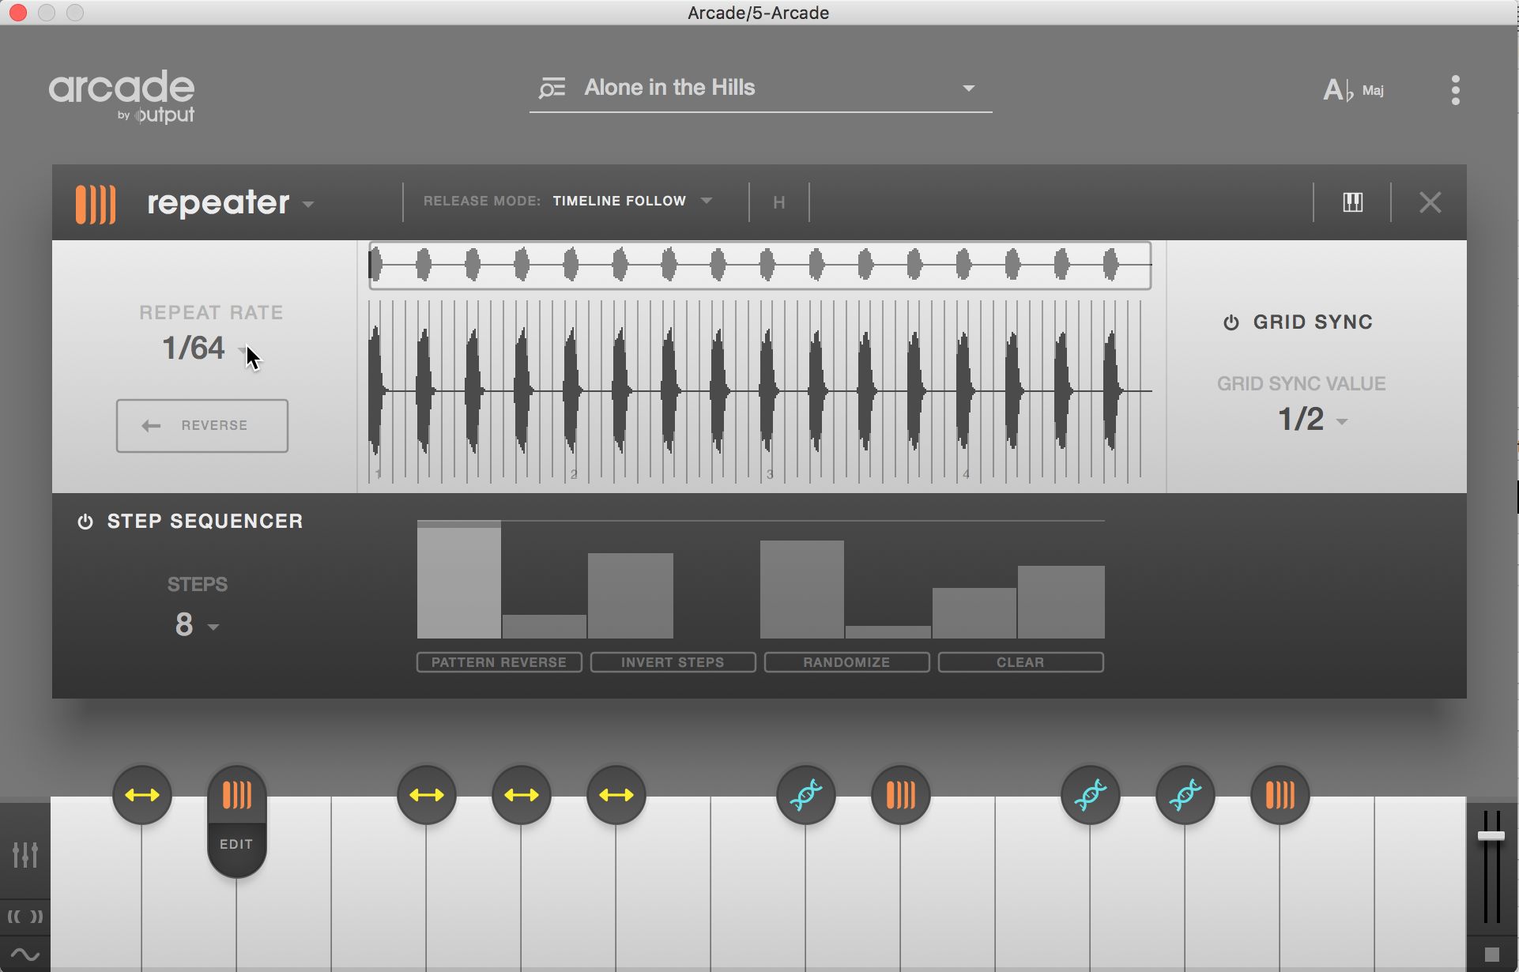Click the stereo parentheses icon in left sidebar
1519x972 pixels.
point(25,917)
